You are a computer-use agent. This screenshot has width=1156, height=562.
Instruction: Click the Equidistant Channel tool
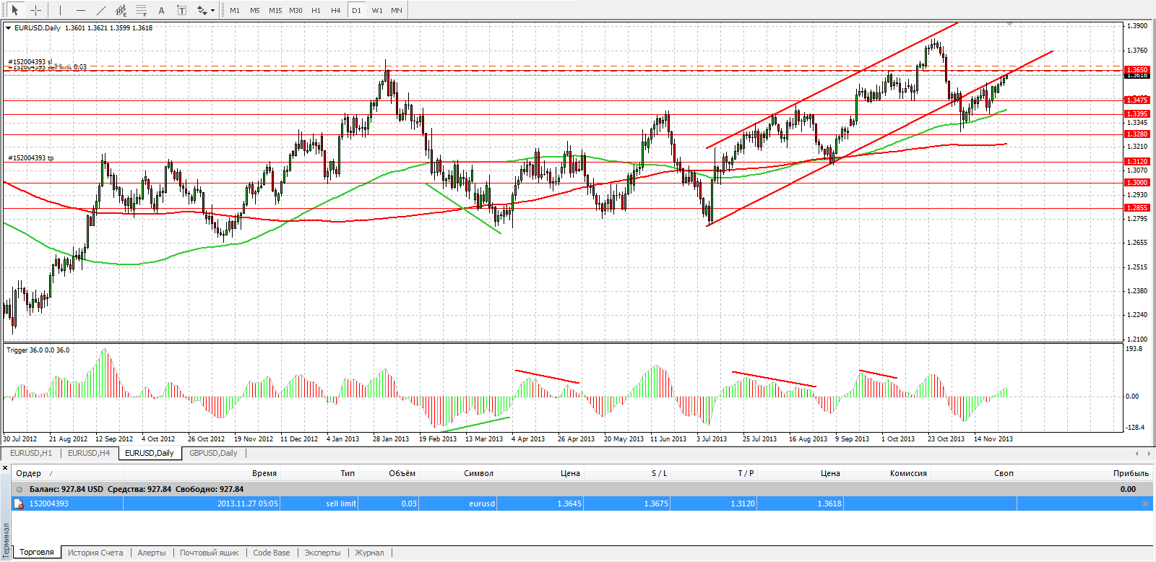121,10
